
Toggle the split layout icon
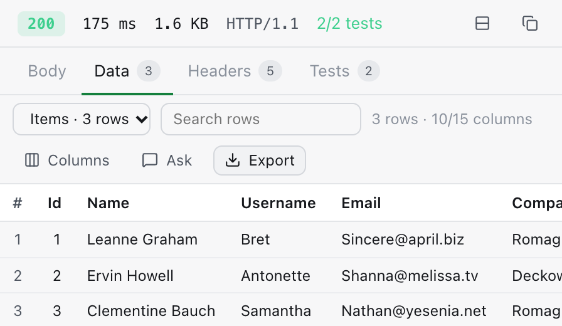(482, 24)
